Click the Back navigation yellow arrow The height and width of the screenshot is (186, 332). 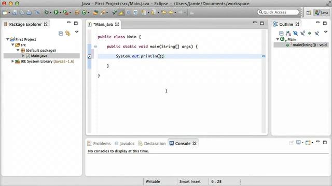click(171, 12)
